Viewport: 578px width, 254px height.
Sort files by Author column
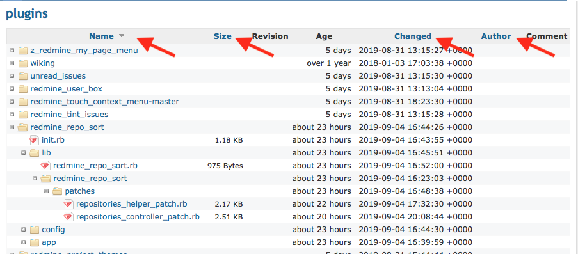pyautogui.click(x=496, y=36)
